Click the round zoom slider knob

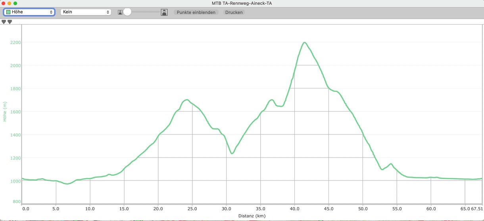[x=127, y=12]
